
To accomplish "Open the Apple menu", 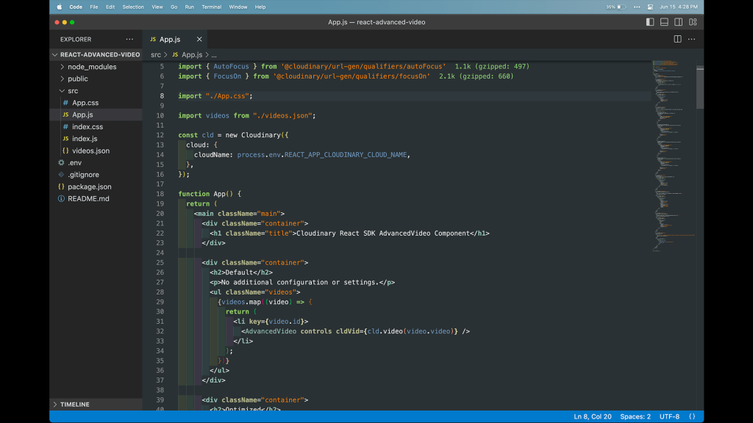I will coord(60,7).
